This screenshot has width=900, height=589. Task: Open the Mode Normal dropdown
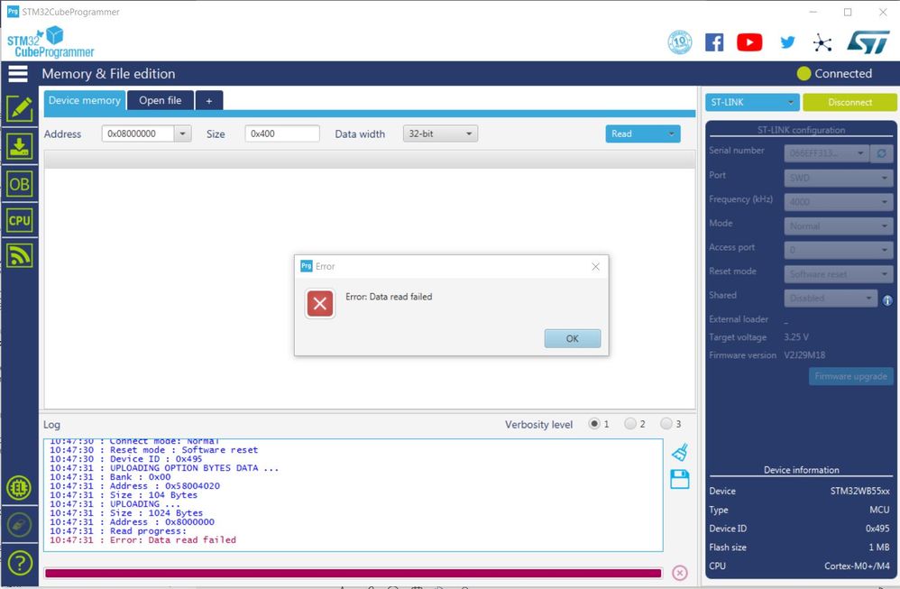838,226
